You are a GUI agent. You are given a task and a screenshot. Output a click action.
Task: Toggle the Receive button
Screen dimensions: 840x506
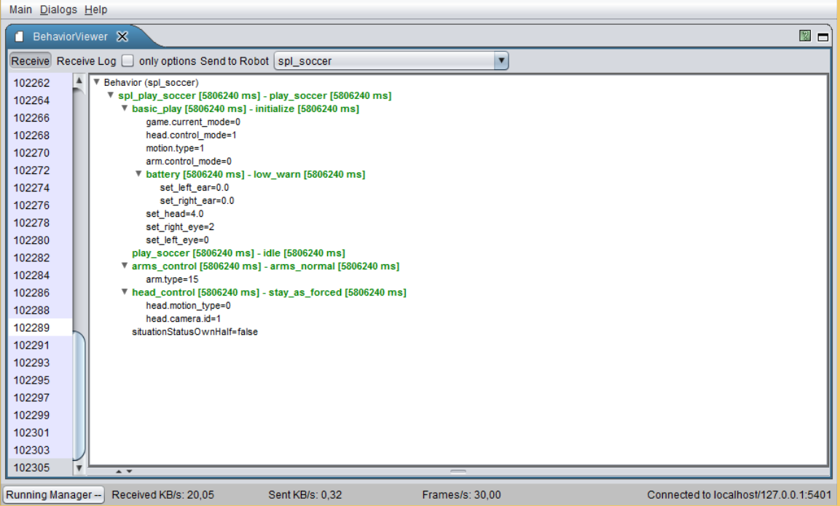[30, 61]
